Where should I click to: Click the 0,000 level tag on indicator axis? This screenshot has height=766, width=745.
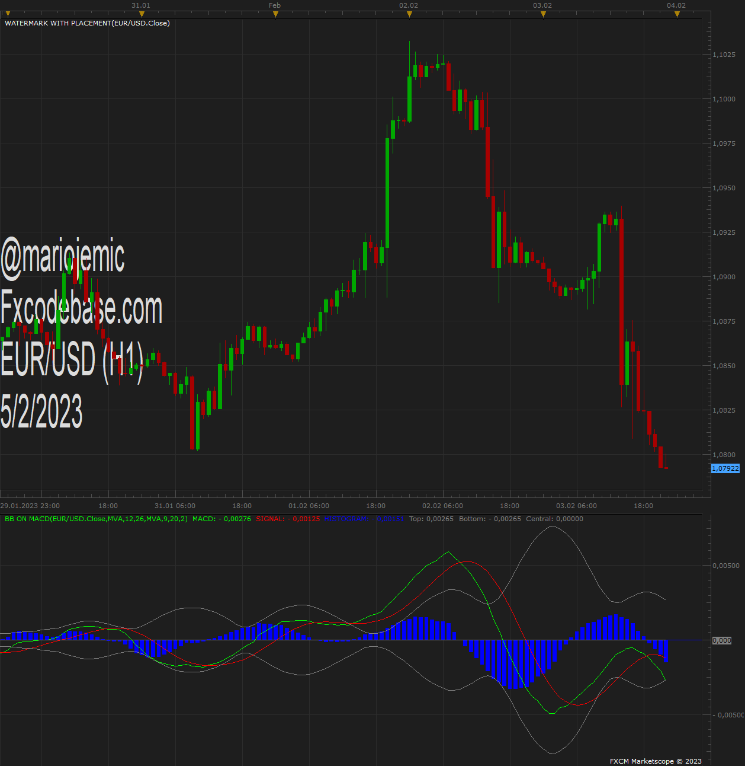coord(721,640)
